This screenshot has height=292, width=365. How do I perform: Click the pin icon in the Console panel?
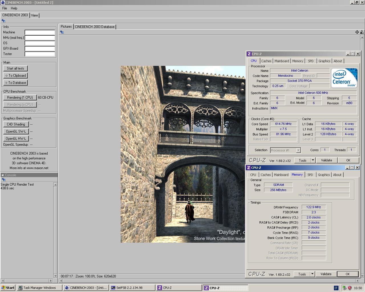[4, 180]
